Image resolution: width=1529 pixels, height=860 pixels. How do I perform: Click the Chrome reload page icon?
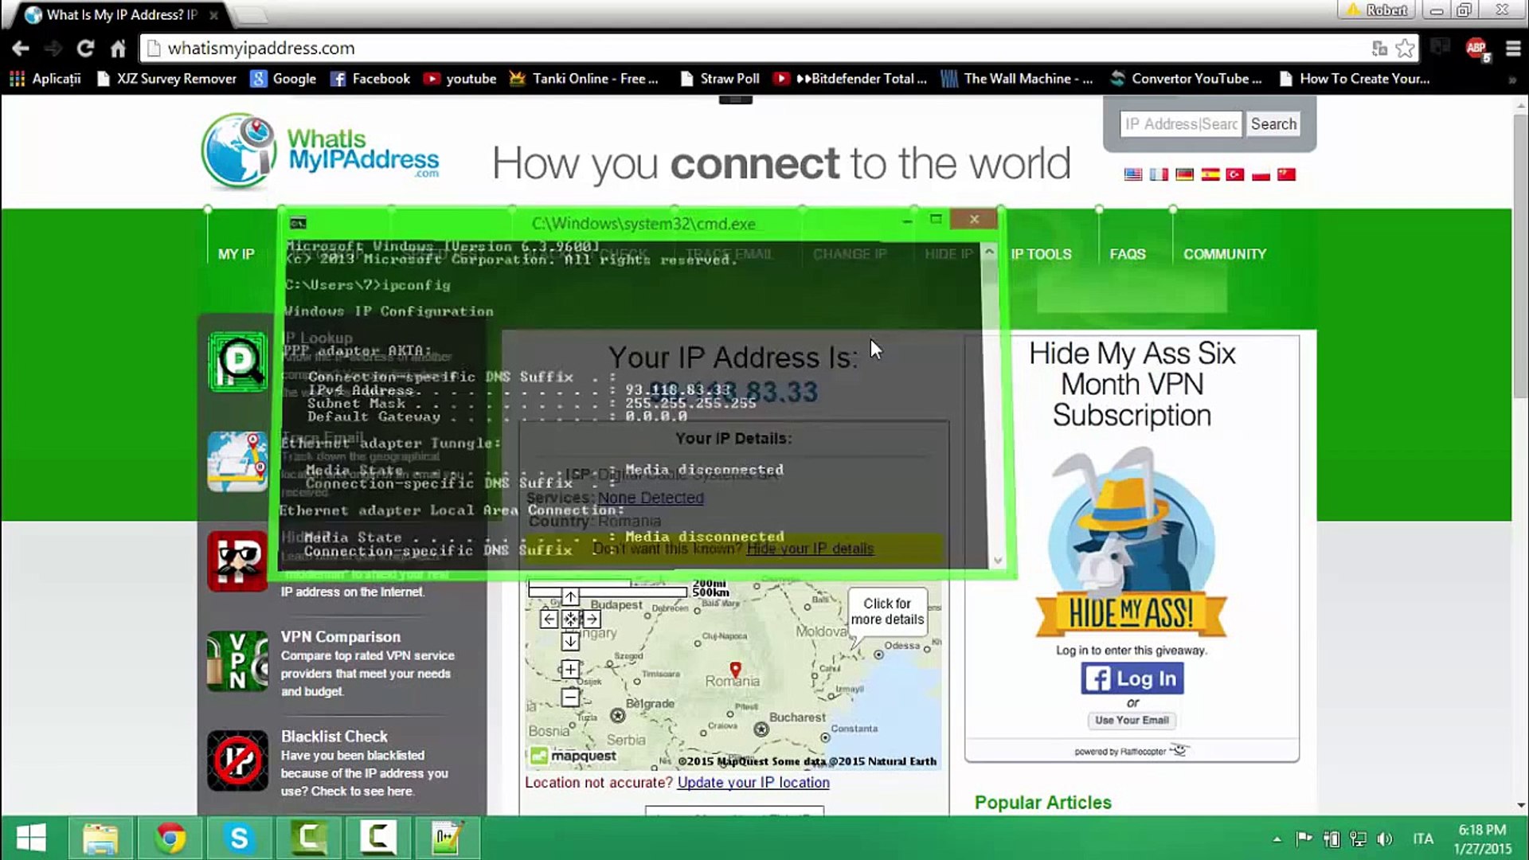tap(85, 49)
